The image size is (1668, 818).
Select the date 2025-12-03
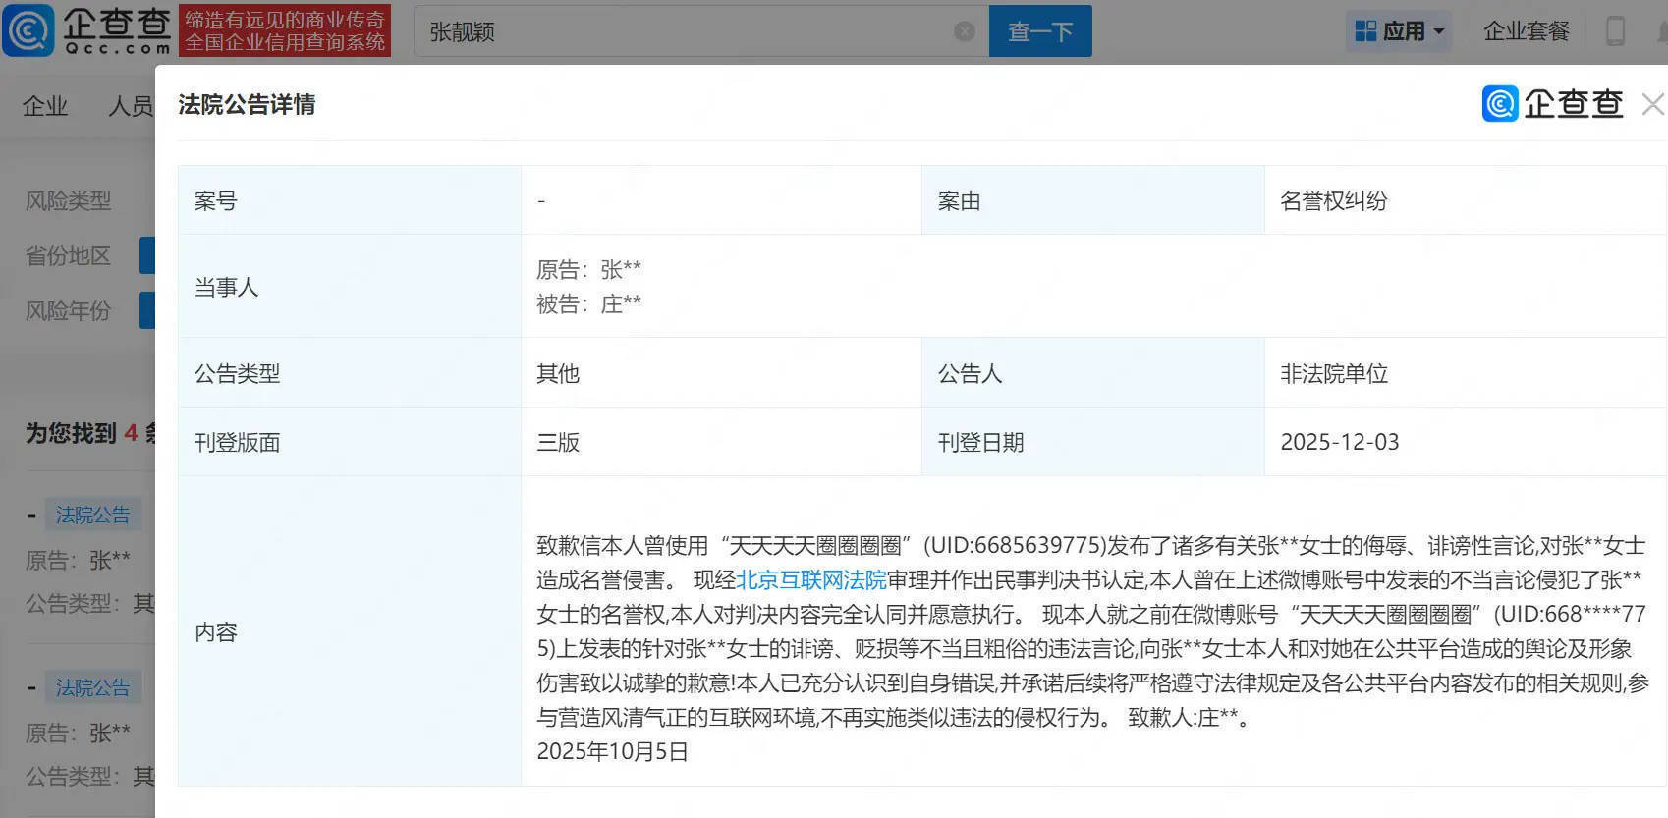click(x=1339, y=442)
